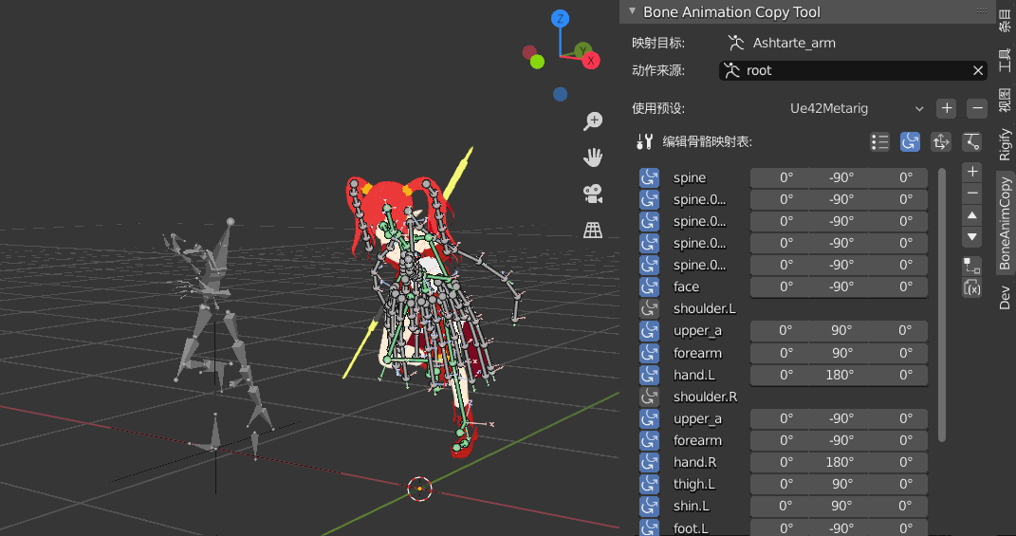Click the armature icon next to Ashtarte_arm

click(x=736, y=43)
